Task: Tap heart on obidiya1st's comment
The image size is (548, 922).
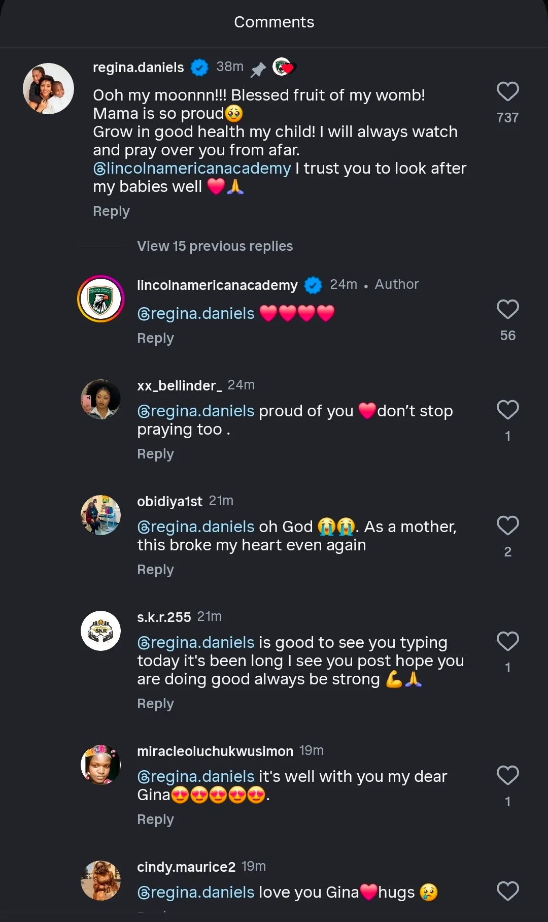Action: pos(507,526)
